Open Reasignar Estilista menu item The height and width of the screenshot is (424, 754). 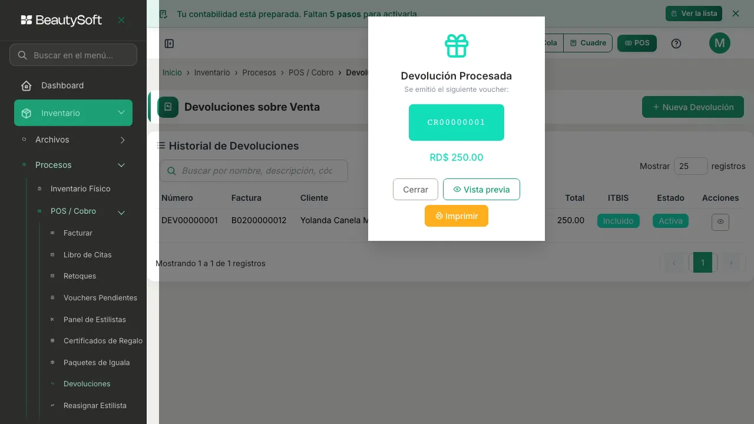pyautogui.click(x=95, y=406)
